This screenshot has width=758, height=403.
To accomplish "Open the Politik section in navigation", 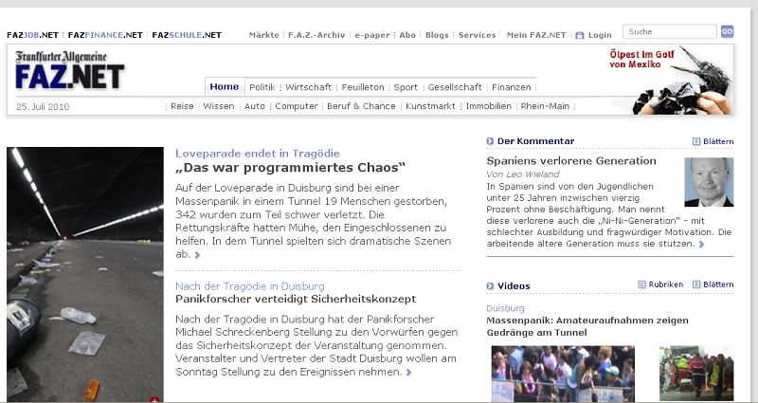I will [262, 87].
